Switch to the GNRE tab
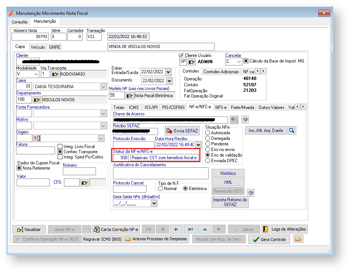This screenshot has width=351, height=273. tap(55, 47)
